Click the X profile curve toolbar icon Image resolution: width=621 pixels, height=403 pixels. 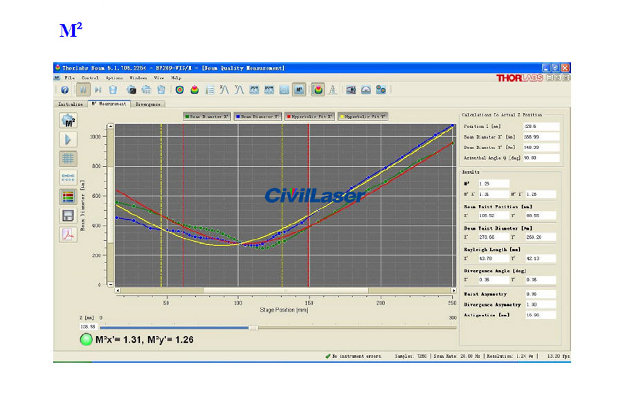[224, 89]
